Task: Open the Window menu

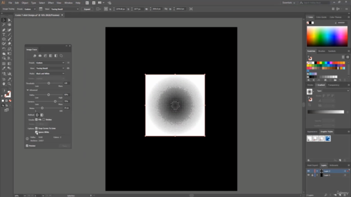Action: pos(69,3)
